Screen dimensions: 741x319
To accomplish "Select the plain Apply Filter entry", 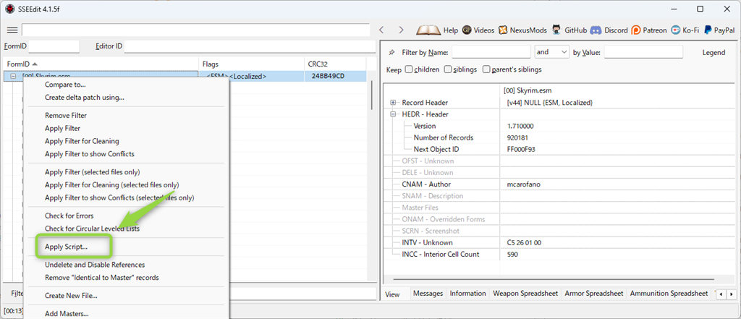I will pos(62,128).
